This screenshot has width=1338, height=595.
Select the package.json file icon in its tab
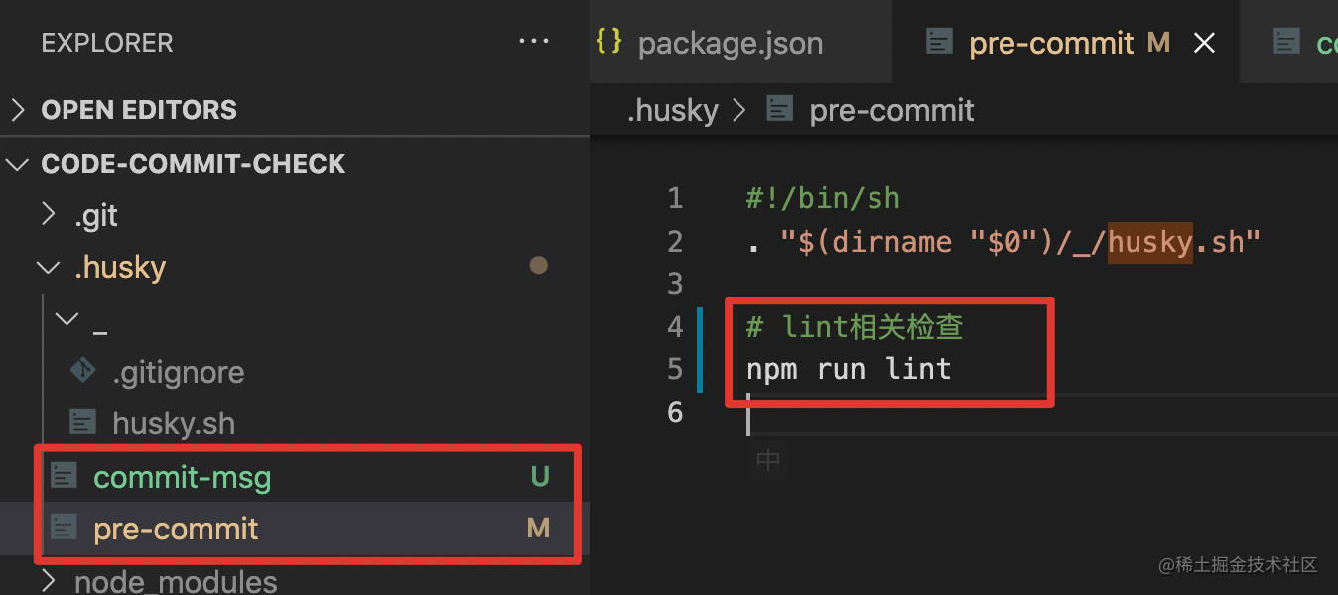click(x=607, y=42)
